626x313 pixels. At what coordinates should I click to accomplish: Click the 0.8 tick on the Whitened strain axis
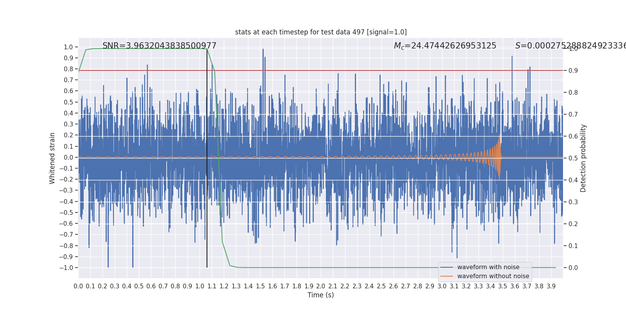click(x=68, y=69)
